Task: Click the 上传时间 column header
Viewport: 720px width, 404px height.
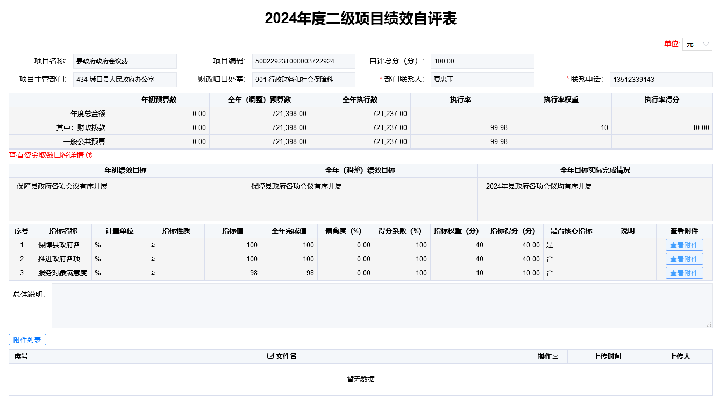Action: pyautogui.click(x=608, y=357)
